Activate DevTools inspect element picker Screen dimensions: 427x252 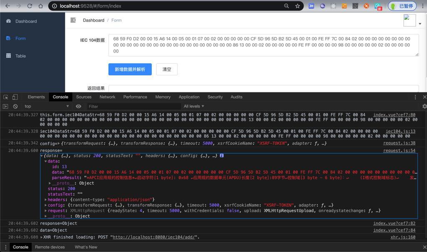point(6,97)
